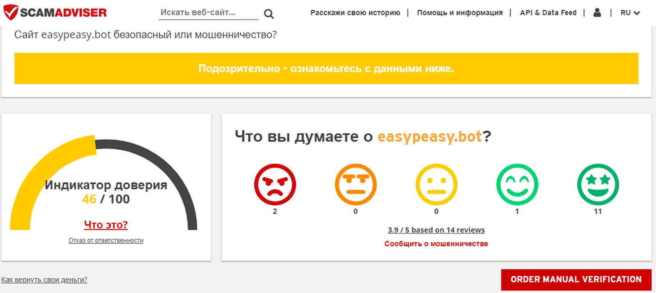Focus the 'Искать веб-сайт' search field
This screenshot has width=656, height=293.
point(208,13)
